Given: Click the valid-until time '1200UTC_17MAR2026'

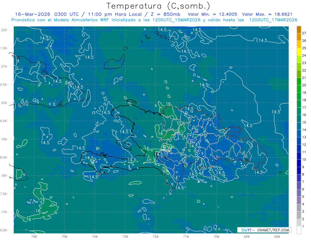Looking at the screenshot, I should [273, 20].
